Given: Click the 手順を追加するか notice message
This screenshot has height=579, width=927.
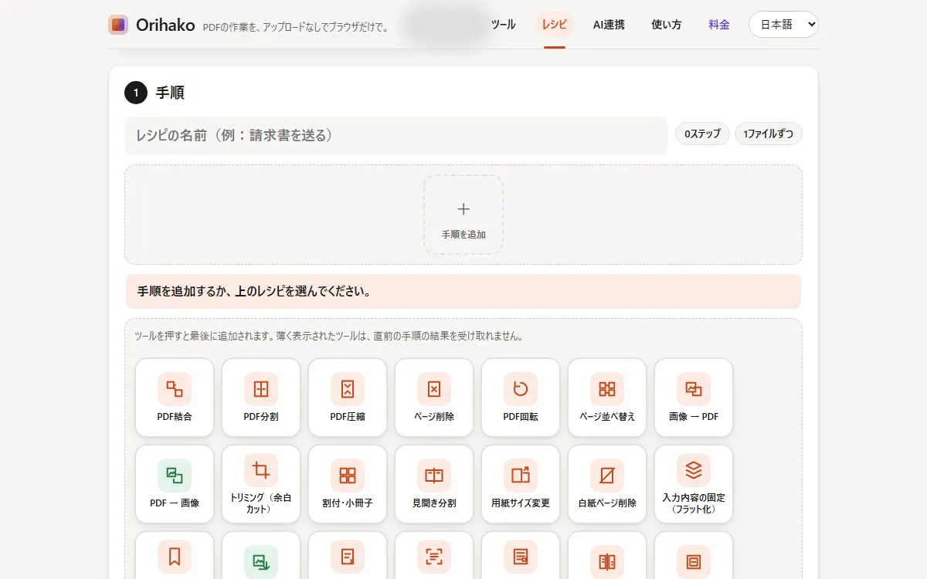Looking at the screenshot, I should [x=463, y=292].
